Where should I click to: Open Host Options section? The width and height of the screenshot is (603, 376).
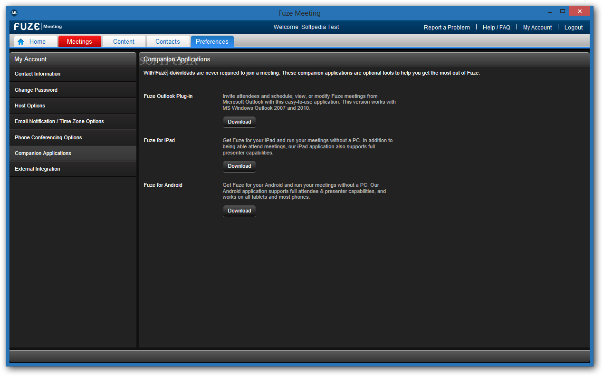pos(73,106)
